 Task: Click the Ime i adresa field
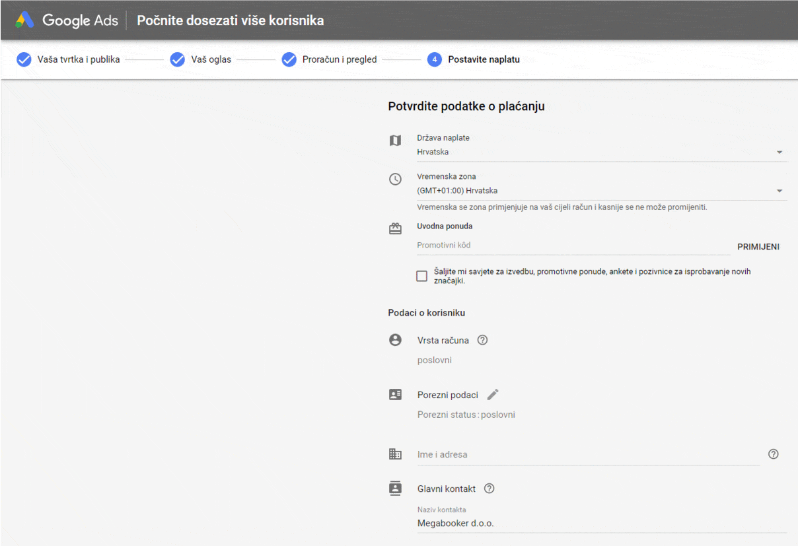coord(587,455)
